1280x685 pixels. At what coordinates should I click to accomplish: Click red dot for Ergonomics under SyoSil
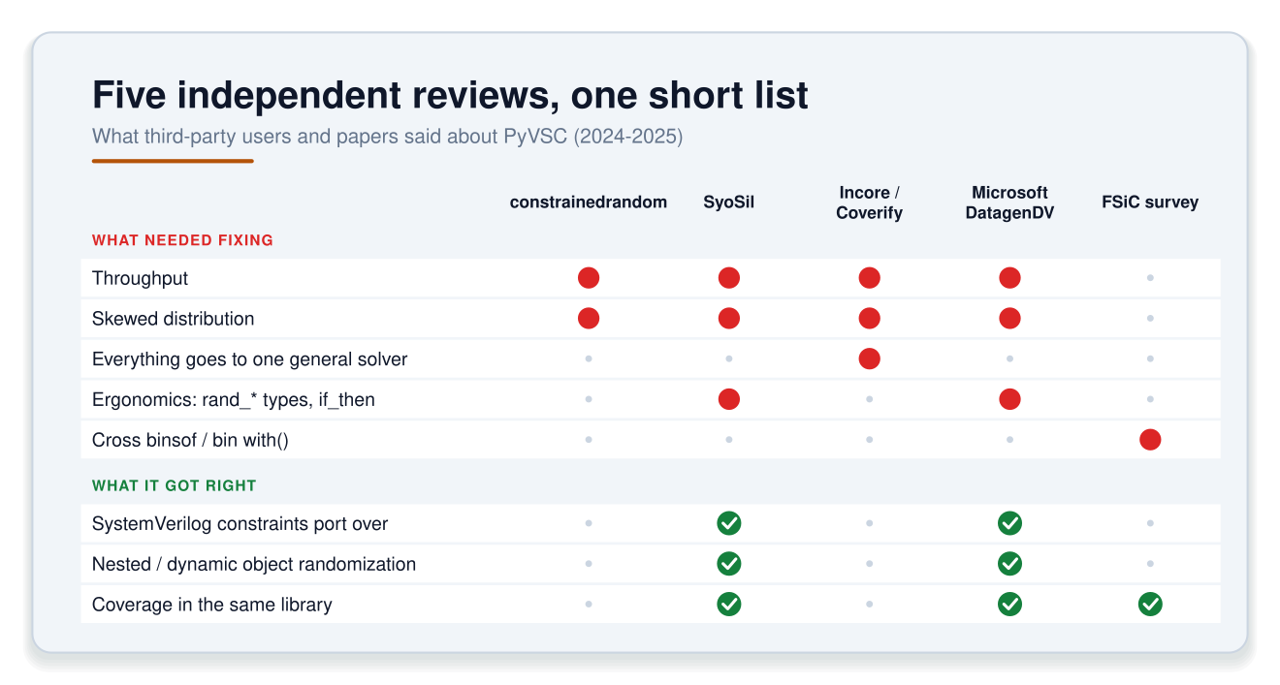point(729,399)
